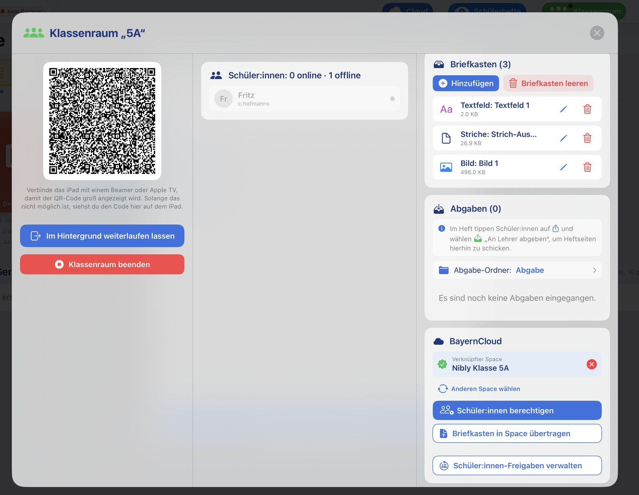The width and height of the screenshot is (639, 495).
Task: Click Fritz's Fr avatar circle
Action: [224, 99]
